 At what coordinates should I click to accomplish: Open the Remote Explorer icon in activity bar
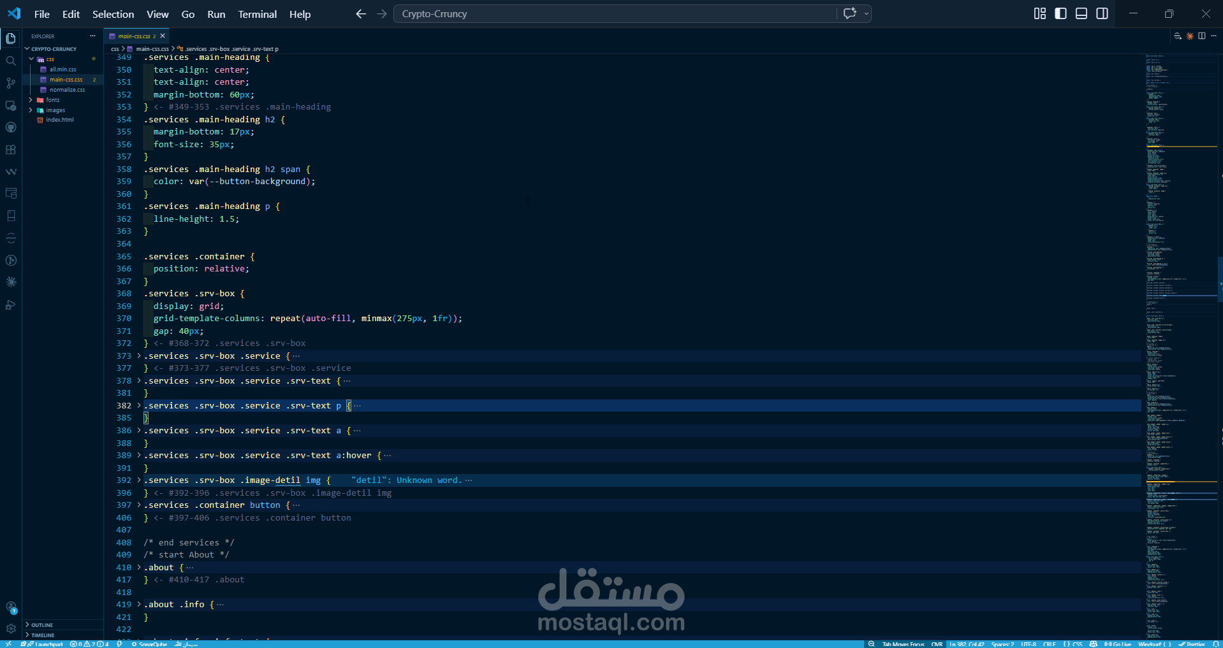[11, 105]
